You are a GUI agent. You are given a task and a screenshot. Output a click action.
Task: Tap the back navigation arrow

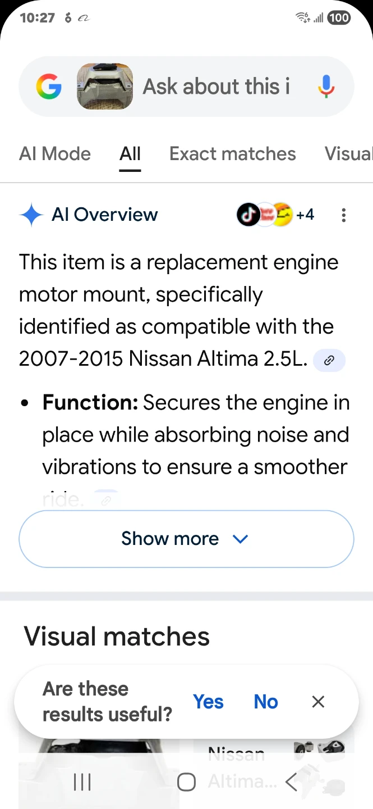pyautogui.click(x=291, y=781)
